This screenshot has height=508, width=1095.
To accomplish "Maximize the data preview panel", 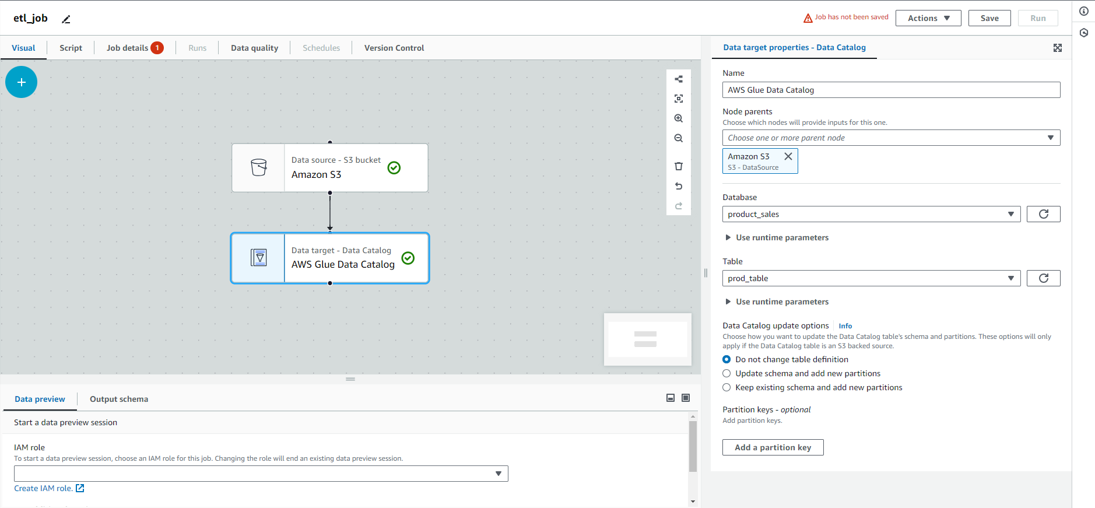I will coord(686,398).
